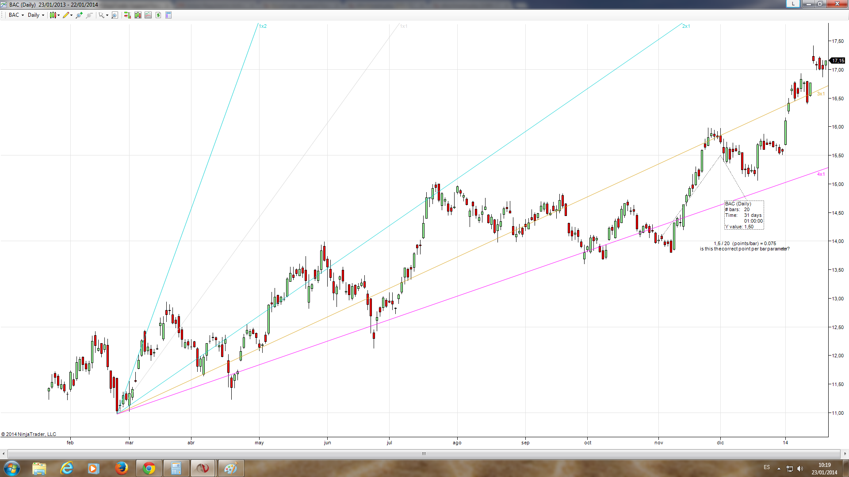The width and height of the screenshot is (849, 477).
Task: Click the 17,15 current price marker
Action: [838, 61]
